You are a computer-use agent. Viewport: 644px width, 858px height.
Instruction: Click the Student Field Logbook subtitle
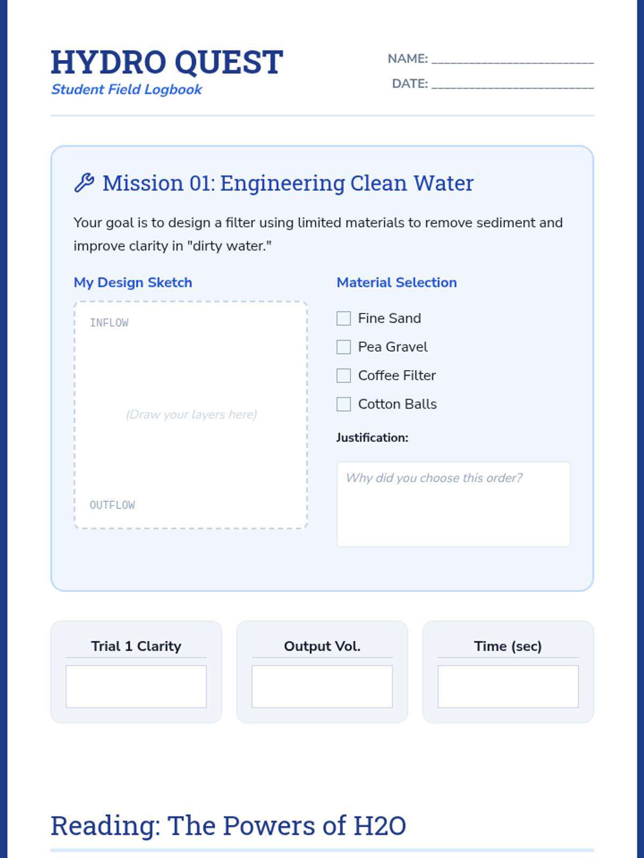pyautogui.click(x=127, y=90)
